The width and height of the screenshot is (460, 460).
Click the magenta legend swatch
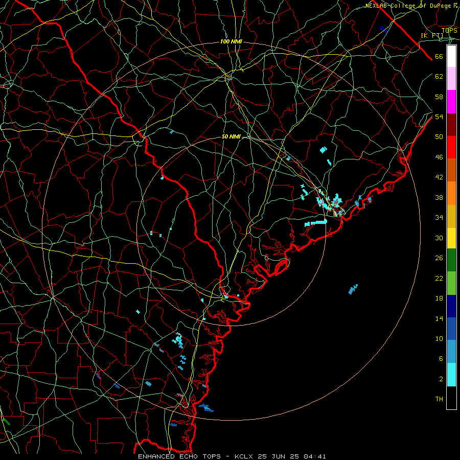point(451,102)
